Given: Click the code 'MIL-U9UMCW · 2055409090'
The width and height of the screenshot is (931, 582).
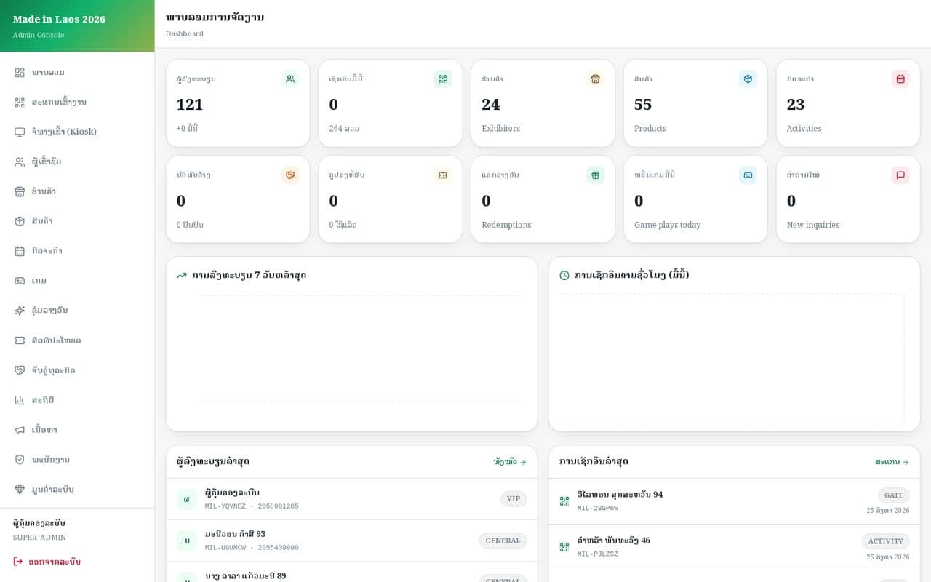Looking at the screenshot, I should [252, 548].
